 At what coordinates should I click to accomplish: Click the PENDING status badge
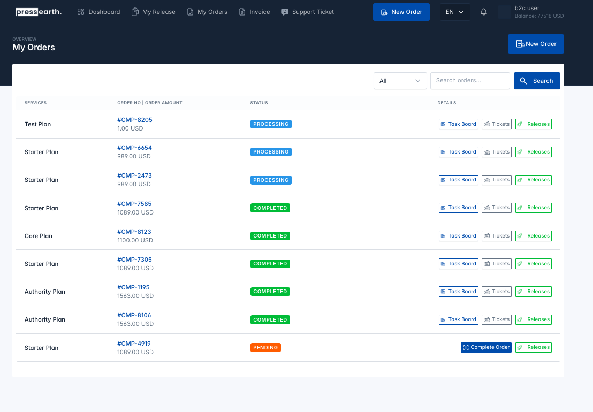(265, 348)
